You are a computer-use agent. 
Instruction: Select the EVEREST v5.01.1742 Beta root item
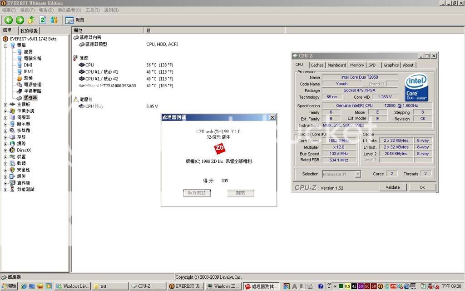point(33,39)
